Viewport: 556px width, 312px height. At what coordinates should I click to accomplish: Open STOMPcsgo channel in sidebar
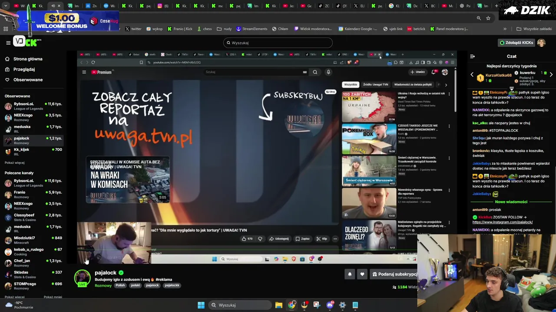pyautogui.click(x=33, y=286)
